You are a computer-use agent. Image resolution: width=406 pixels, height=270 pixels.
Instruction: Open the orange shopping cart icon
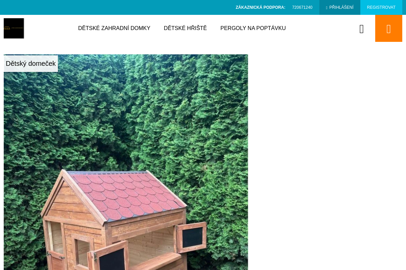388,28
